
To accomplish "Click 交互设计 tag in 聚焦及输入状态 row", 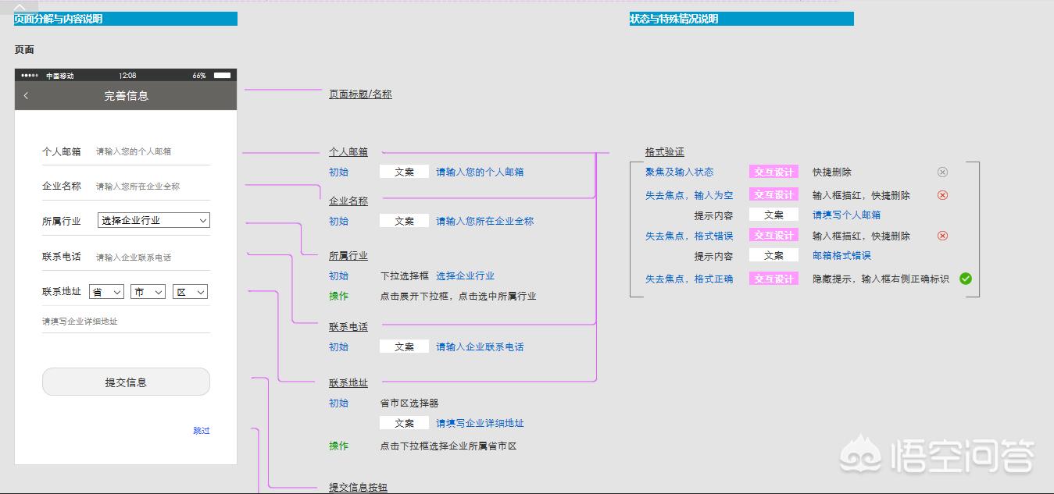I will tap(774, 172).
